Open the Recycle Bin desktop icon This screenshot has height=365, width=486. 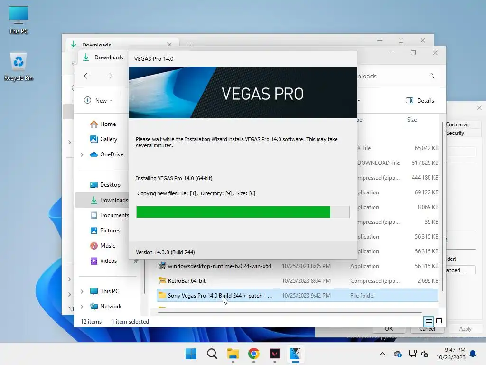19,67
